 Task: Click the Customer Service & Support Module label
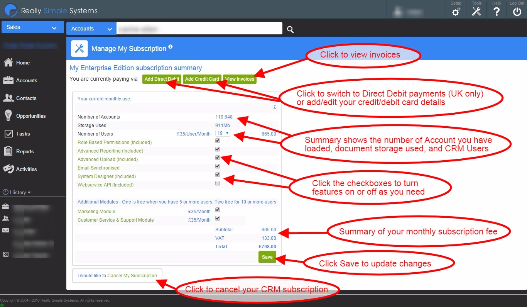tap(116, 220)
